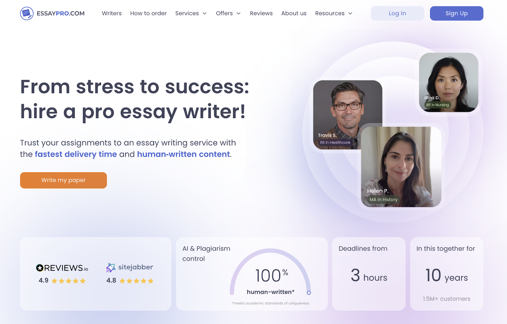Screen dimensions: 507x324
Task: Click the REVIEWS.io logo
Action: 62,268
